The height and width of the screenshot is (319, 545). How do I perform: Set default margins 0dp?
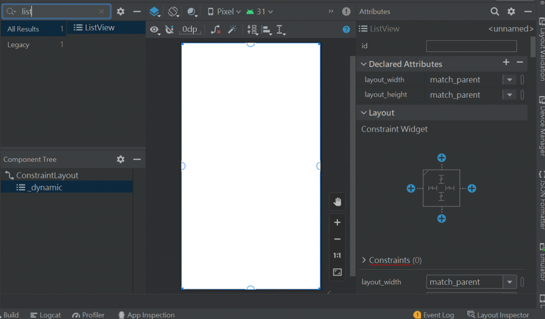pos(190,30)
